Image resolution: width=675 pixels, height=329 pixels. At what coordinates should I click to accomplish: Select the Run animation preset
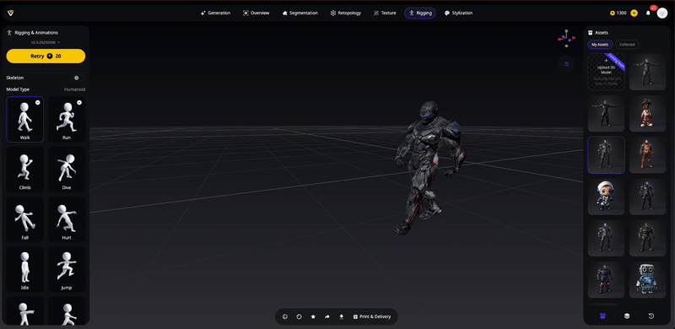67,119
